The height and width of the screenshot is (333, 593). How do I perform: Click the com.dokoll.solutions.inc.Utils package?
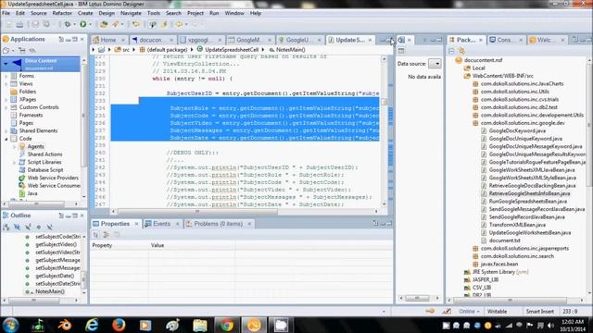tap(515, 92)
